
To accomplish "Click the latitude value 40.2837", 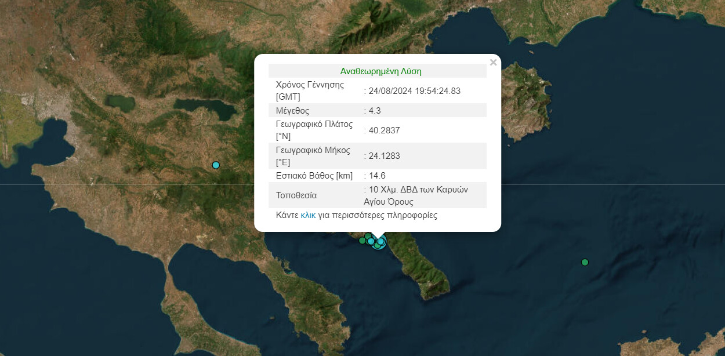I will 384,130.
